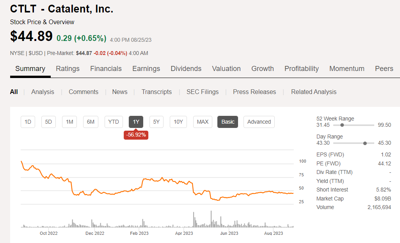The image size is (400, 243).
Task: View the Dividends tab
Action: coord(186,68)
